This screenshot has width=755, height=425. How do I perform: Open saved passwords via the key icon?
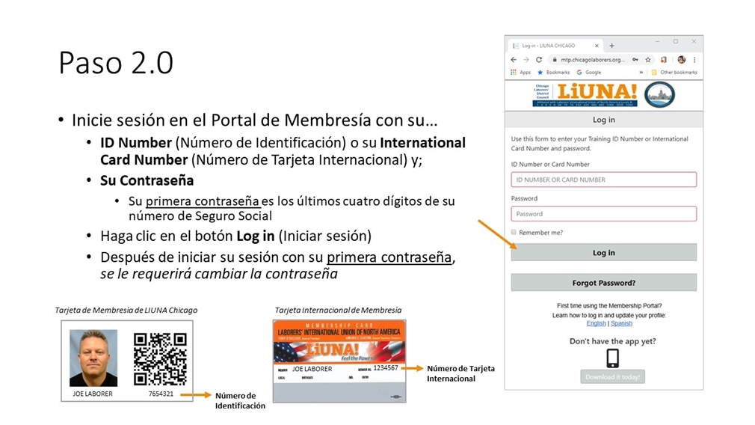635,60
